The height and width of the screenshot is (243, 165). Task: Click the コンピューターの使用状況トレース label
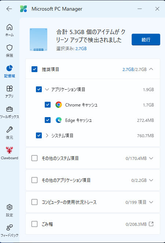pos(69,202)
